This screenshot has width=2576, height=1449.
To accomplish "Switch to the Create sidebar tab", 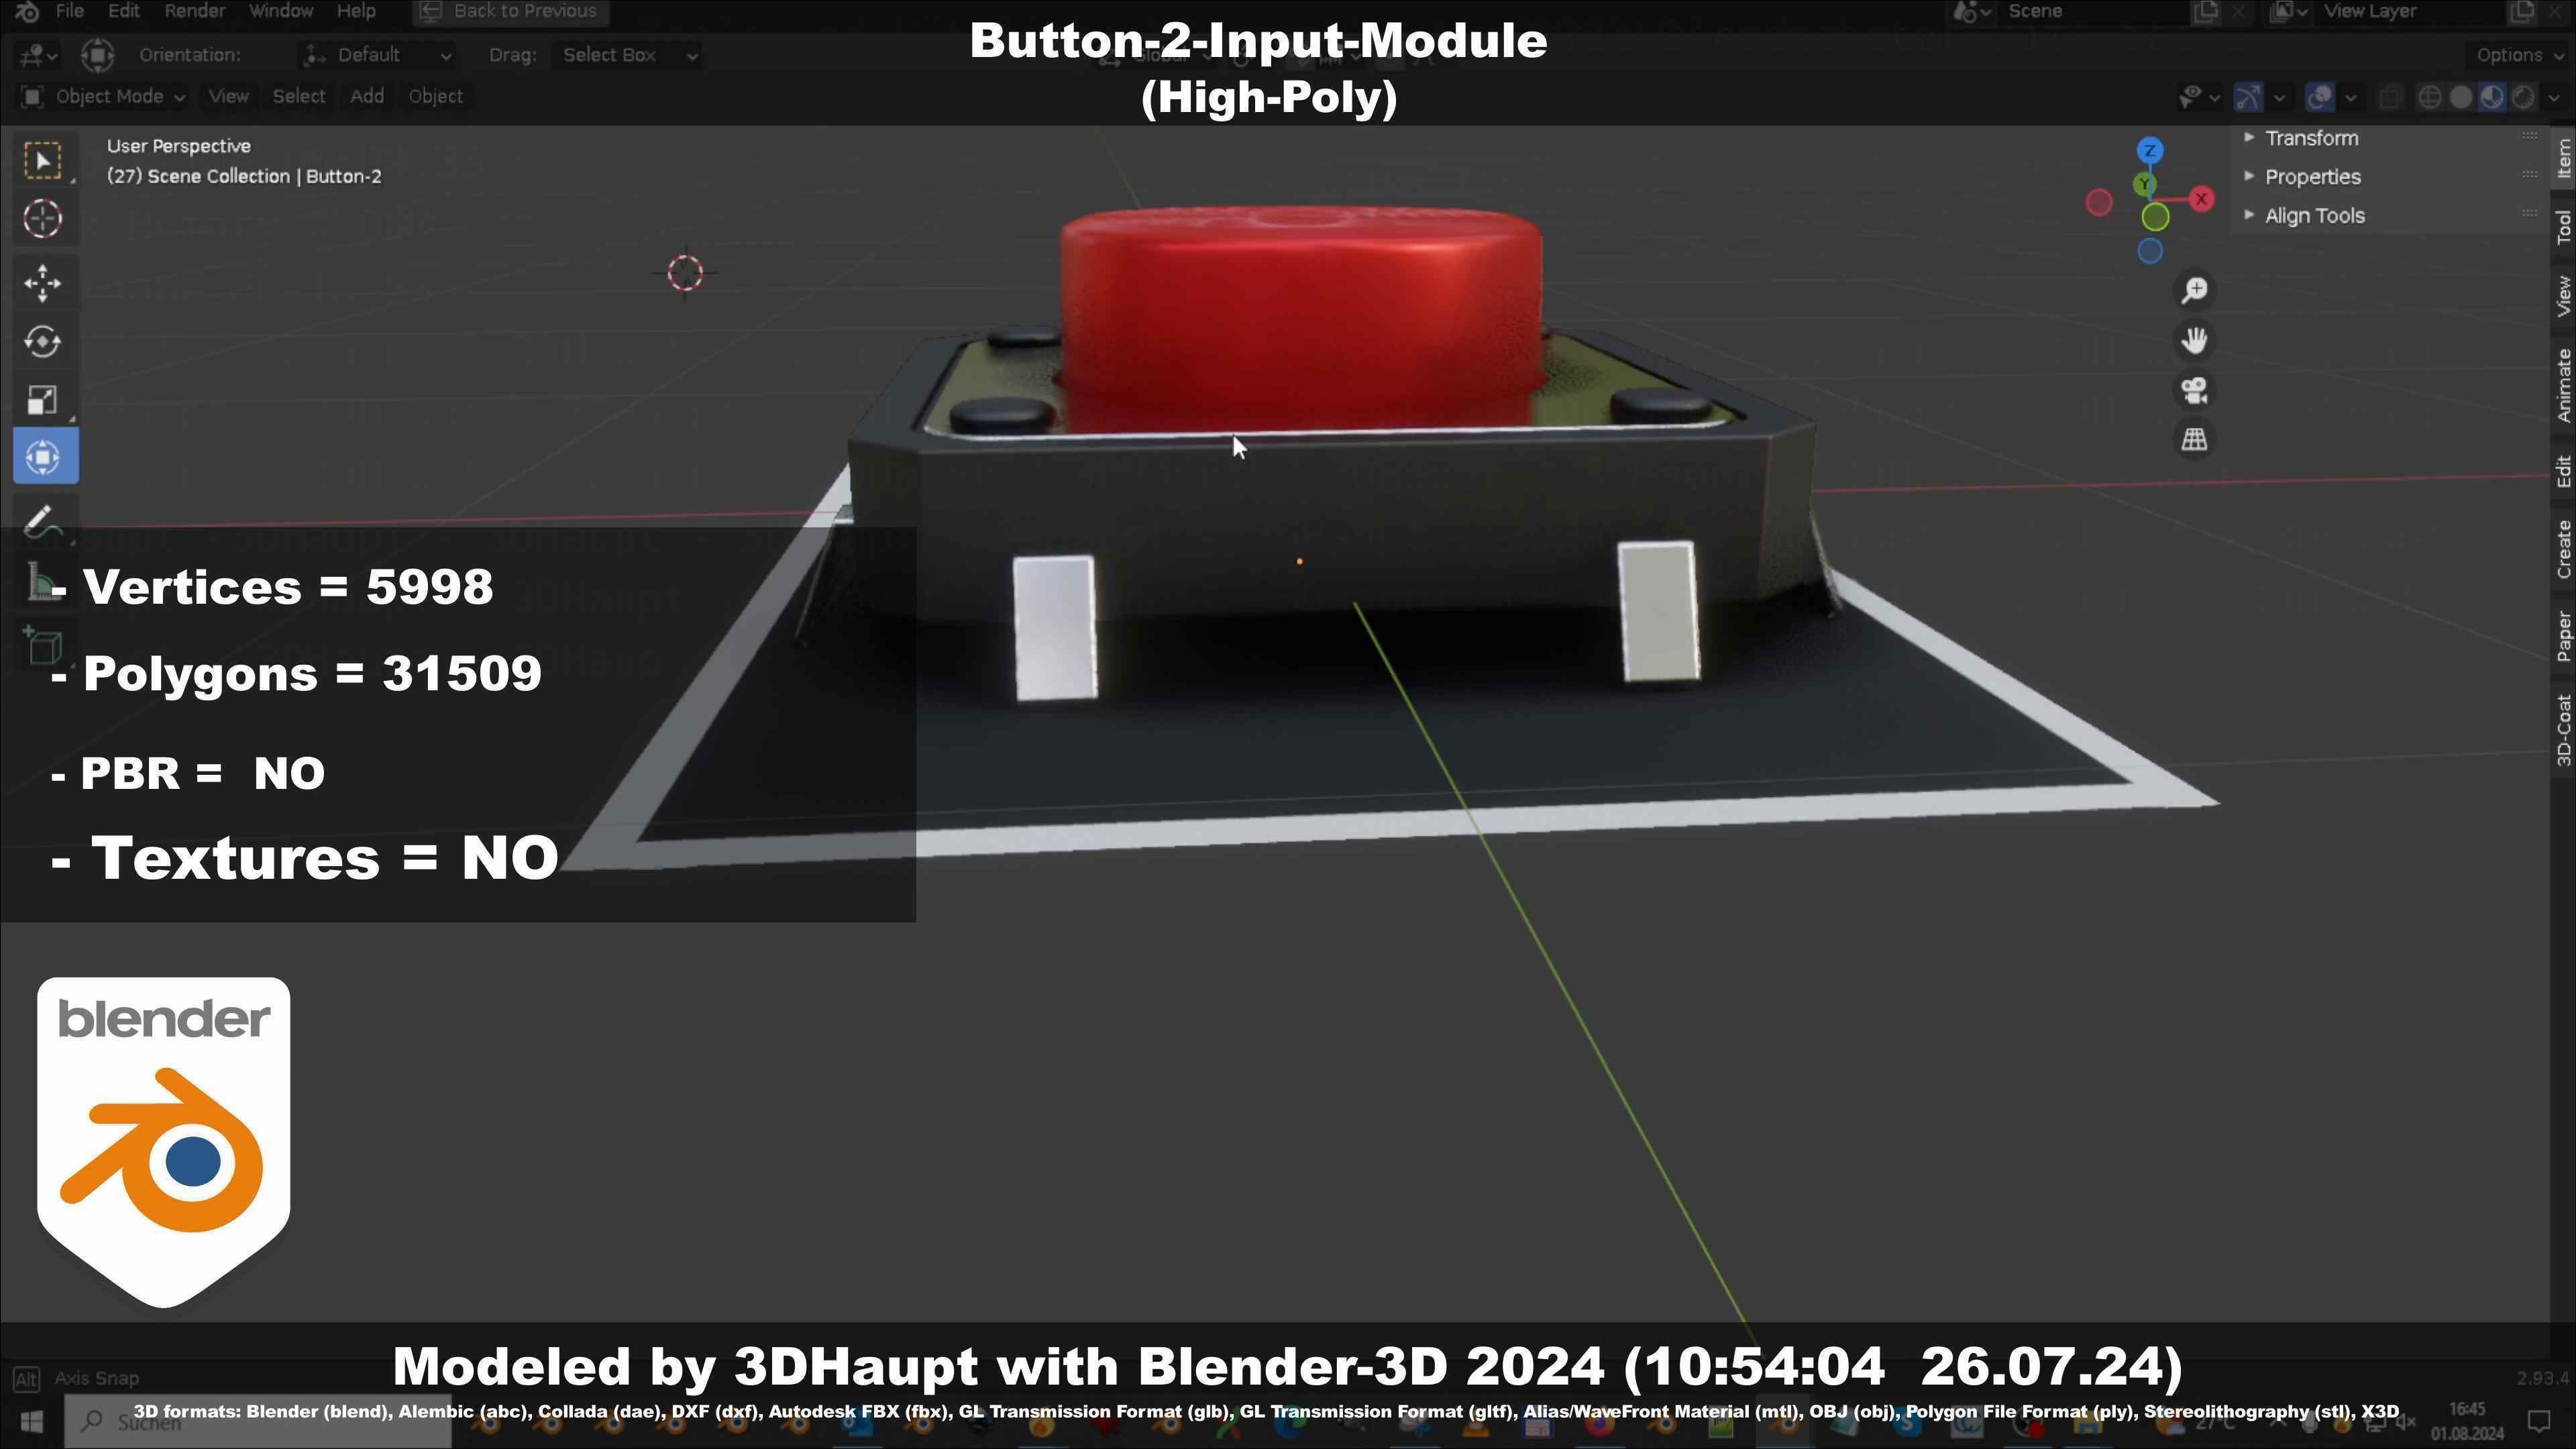I will [2563, 549].
